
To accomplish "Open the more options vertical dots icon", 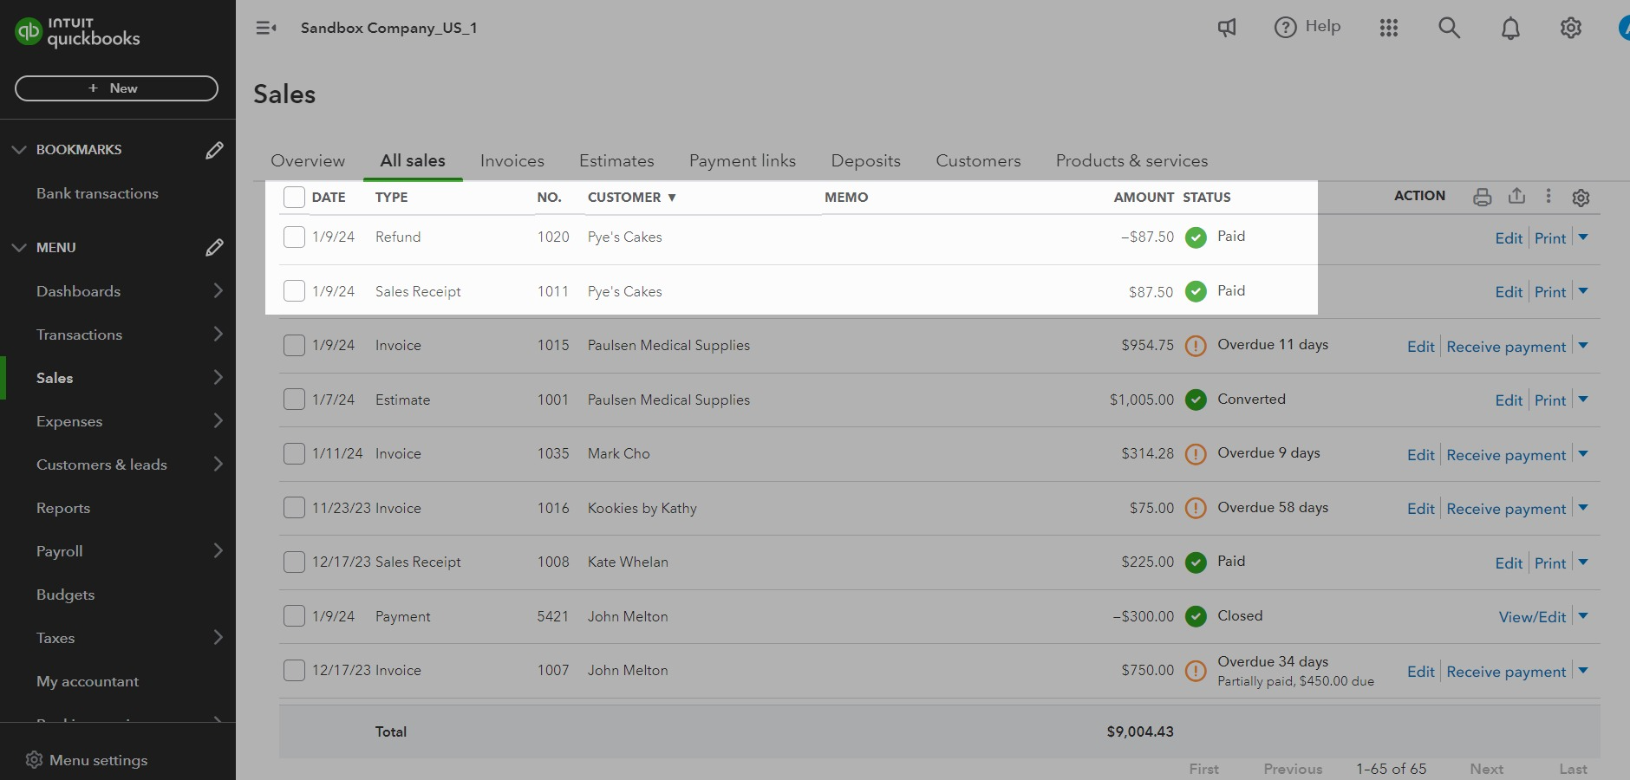I will pyautogui.click(x=1548, y=196).
